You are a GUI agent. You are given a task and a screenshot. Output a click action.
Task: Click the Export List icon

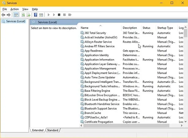tap(29, 15)
